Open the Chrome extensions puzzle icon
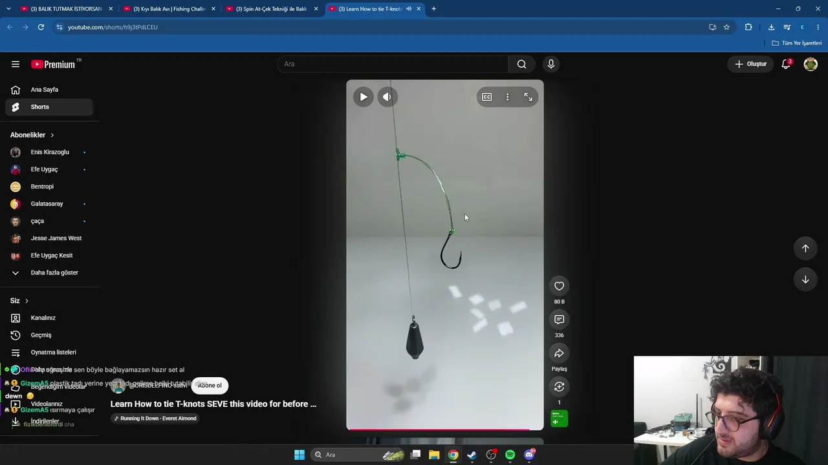Screen dimensions: 828x465 pos(748,27)
